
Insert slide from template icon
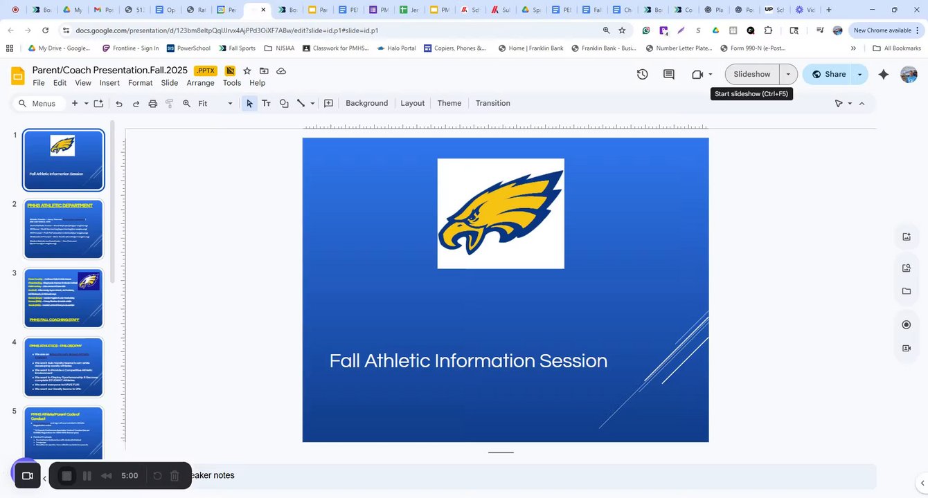click(x=98, y=103)
